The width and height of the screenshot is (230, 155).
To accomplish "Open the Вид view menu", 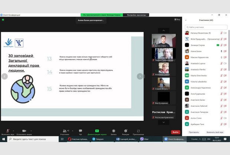I will [177, 19].
